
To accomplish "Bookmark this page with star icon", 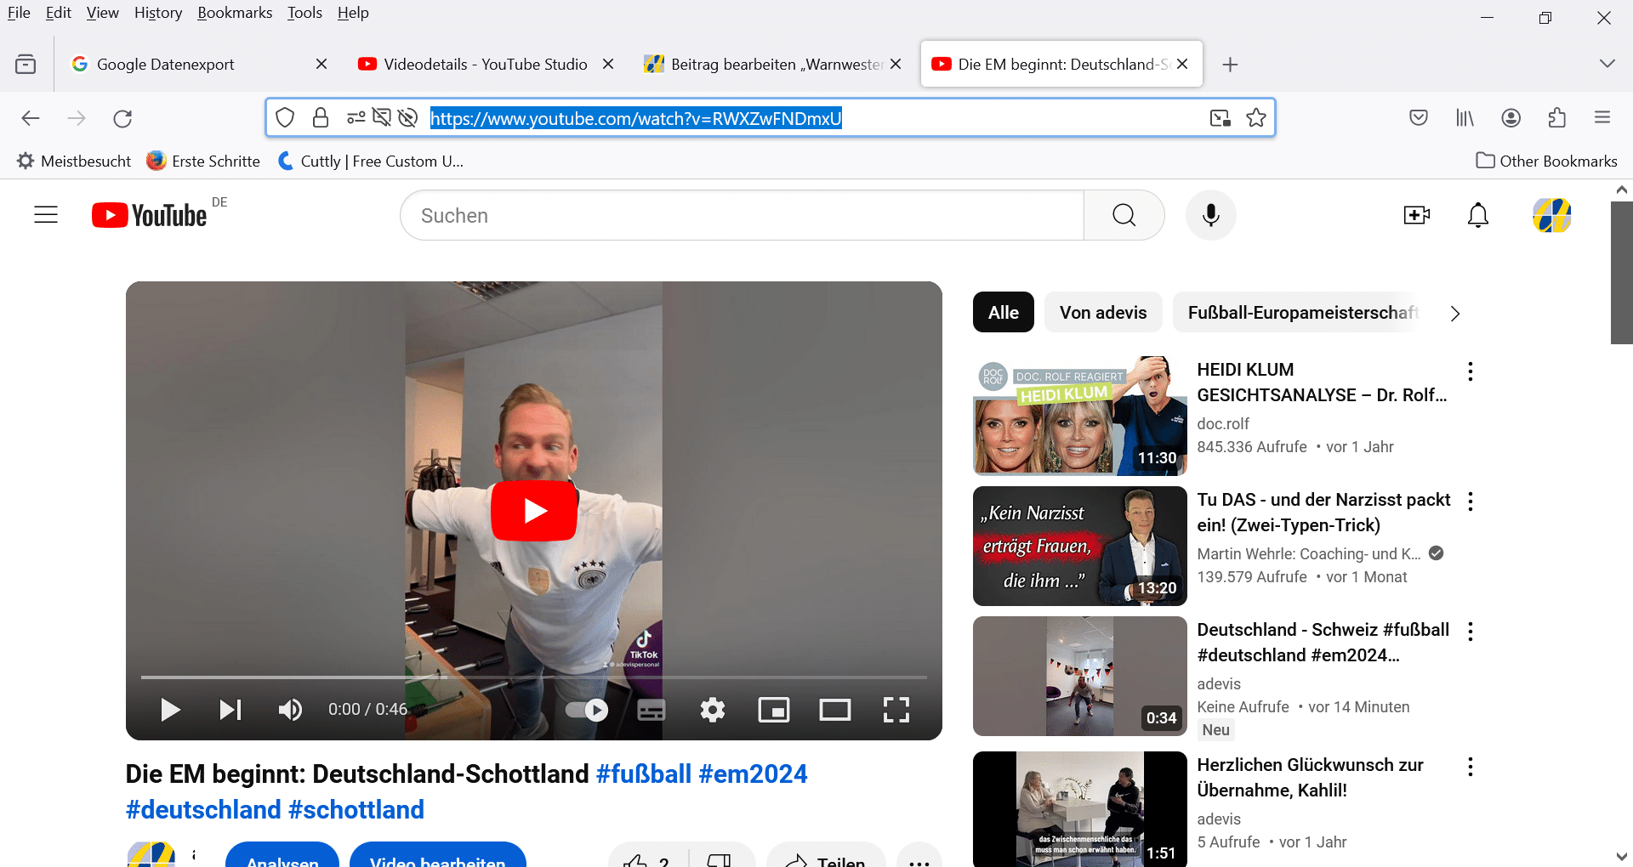I will (1256, 118).
